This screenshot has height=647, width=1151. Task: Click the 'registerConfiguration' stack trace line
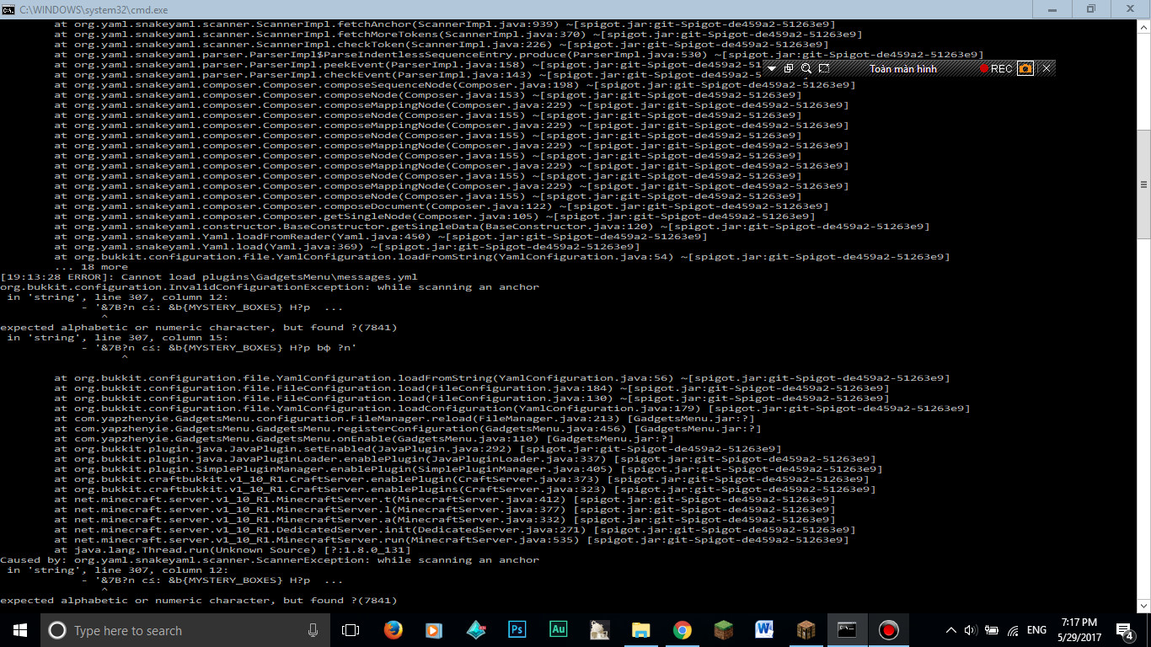click(x=408, y=428)
